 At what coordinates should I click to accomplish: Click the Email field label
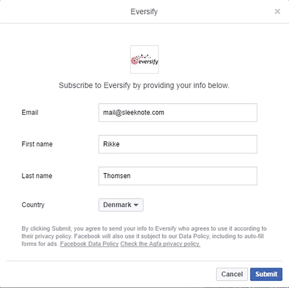pos(30,112)
